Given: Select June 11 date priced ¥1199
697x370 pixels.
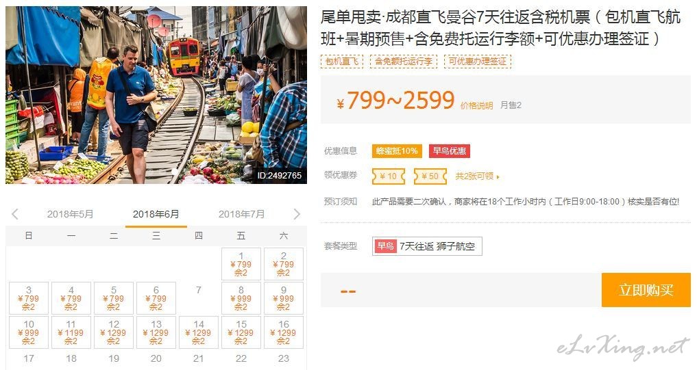Looking at the screenshot, I should [71, 332].
